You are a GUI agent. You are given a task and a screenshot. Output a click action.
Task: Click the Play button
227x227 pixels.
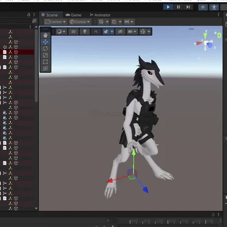pos(168,7)
